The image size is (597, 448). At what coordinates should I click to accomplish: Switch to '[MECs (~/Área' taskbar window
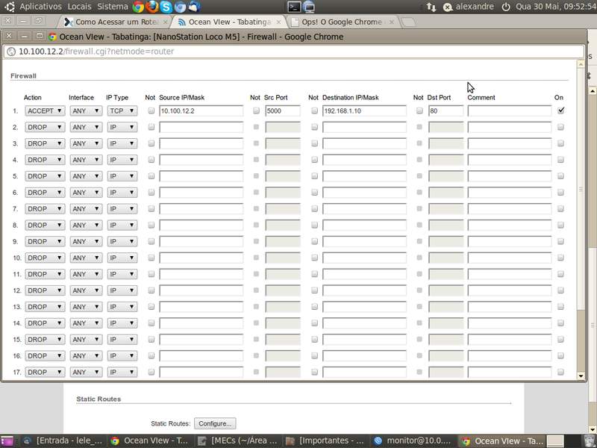(238, 441)
